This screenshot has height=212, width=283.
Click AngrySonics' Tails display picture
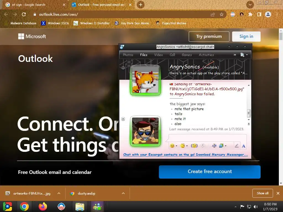(x=145, y=80)
